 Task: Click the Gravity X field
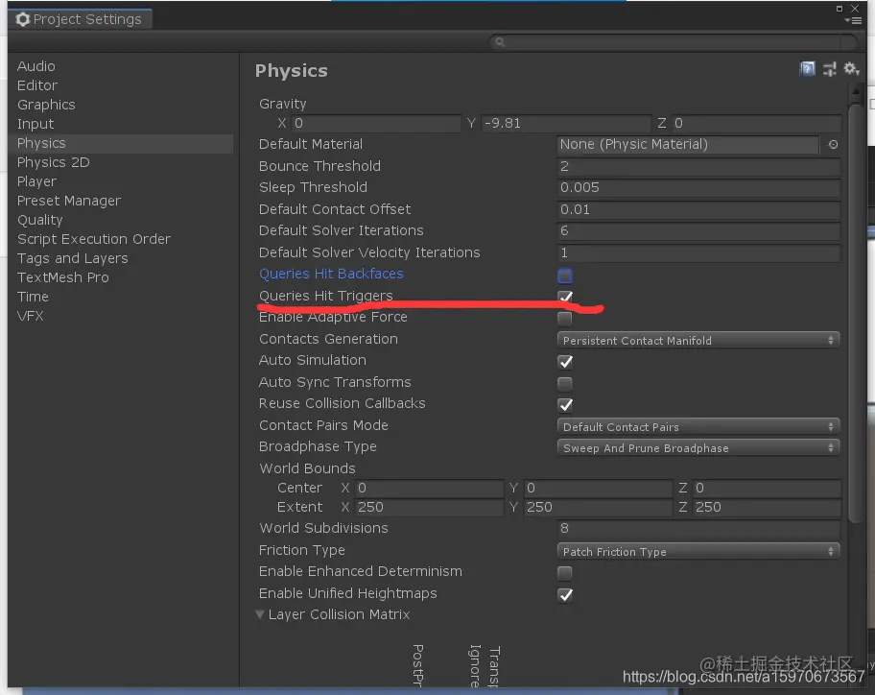pyautogui.click(x=376, y=124)
